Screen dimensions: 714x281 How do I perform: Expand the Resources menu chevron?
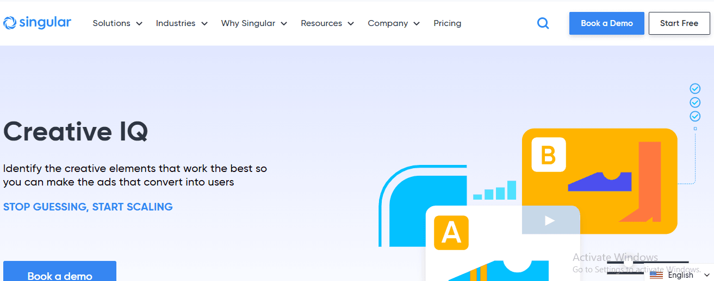351,24
